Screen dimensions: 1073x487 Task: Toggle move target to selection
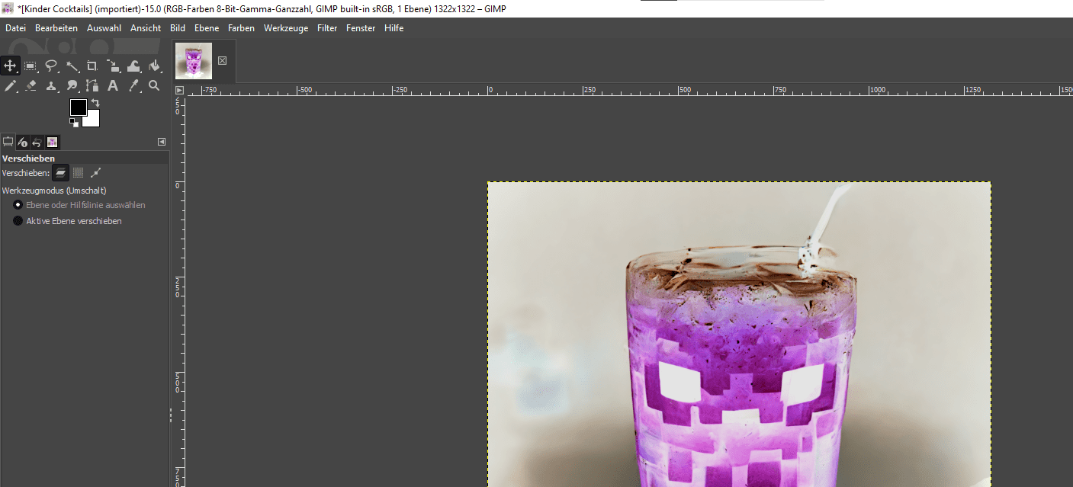78,173
